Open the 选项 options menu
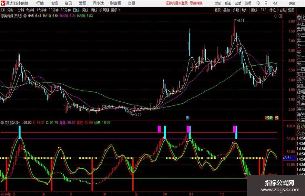This screenshot has width=305, height=196. pos(248,3)
